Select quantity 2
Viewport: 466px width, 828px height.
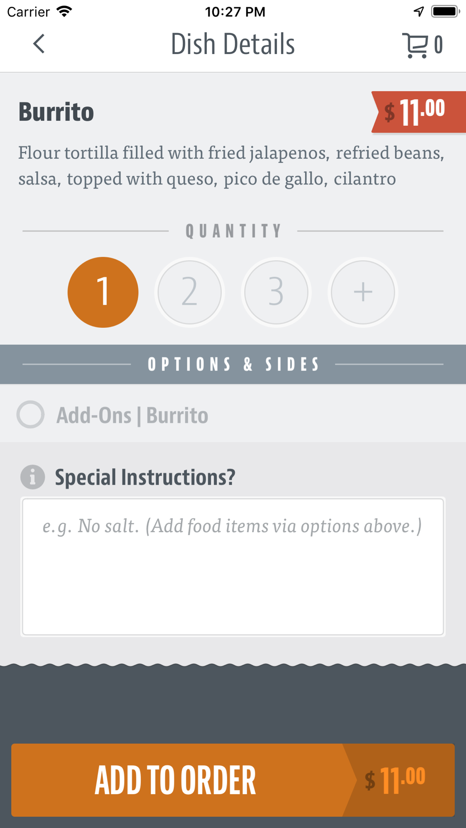point(190,292)
